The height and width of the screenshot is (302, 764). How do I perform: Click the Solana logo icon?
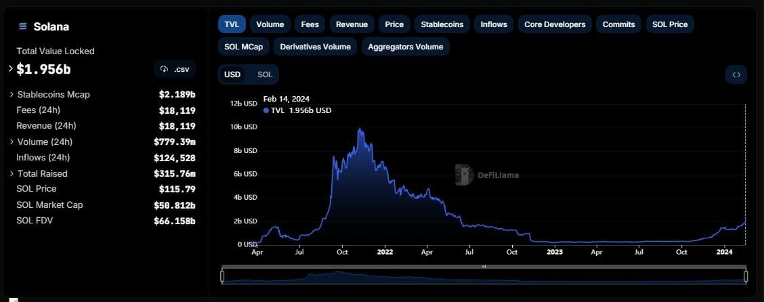click(22, 27)
